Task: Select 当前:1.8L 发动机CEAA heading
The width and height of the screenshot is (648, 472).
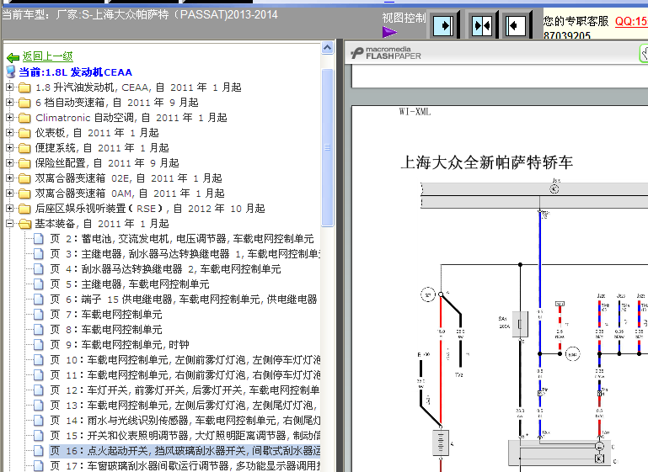Action: click(x=75, y=72)
